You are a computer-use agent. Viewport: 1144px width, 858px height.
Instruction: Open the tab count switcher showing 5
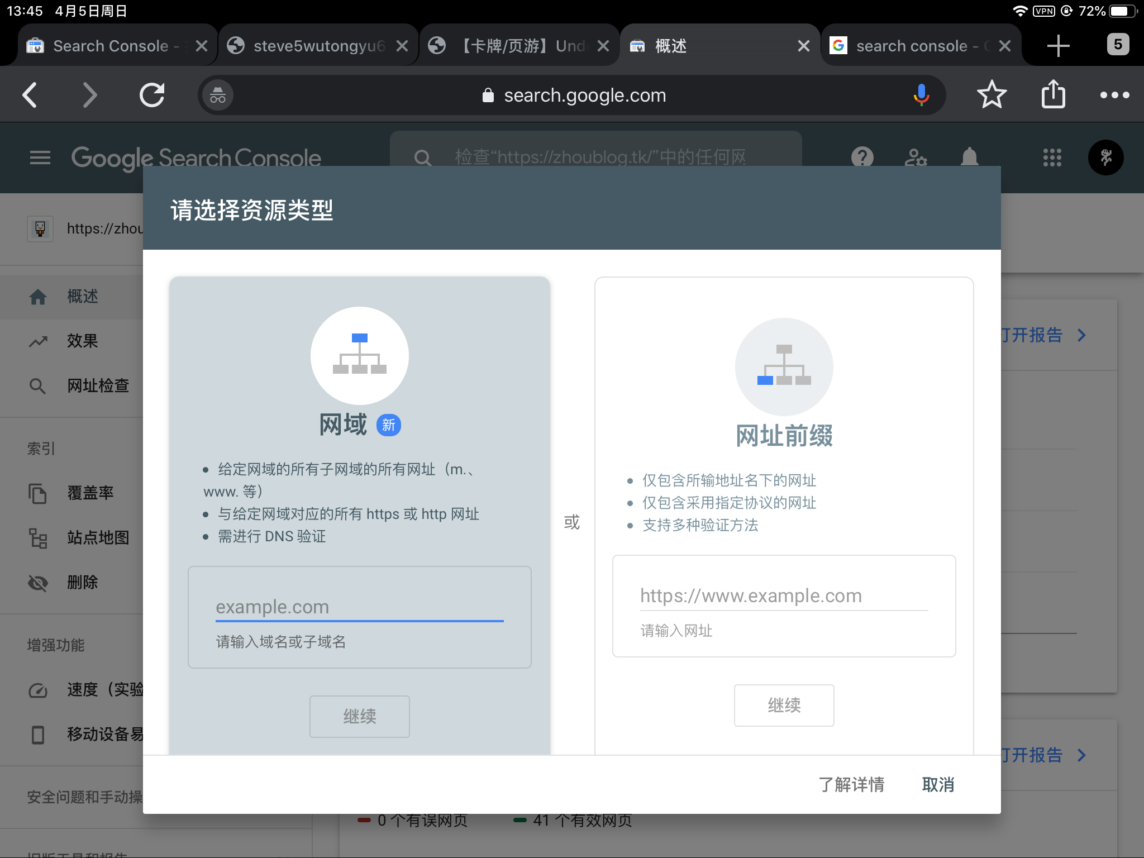[1117, 45]
